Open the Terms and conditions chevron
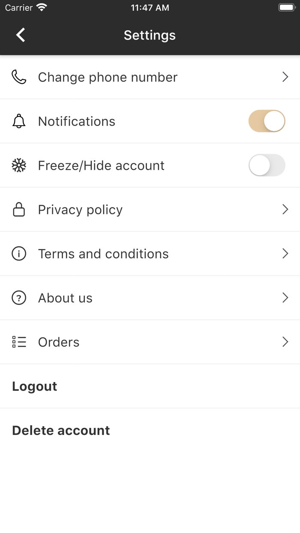The height and width of the screenshot is (533, 300). point(285,254)
